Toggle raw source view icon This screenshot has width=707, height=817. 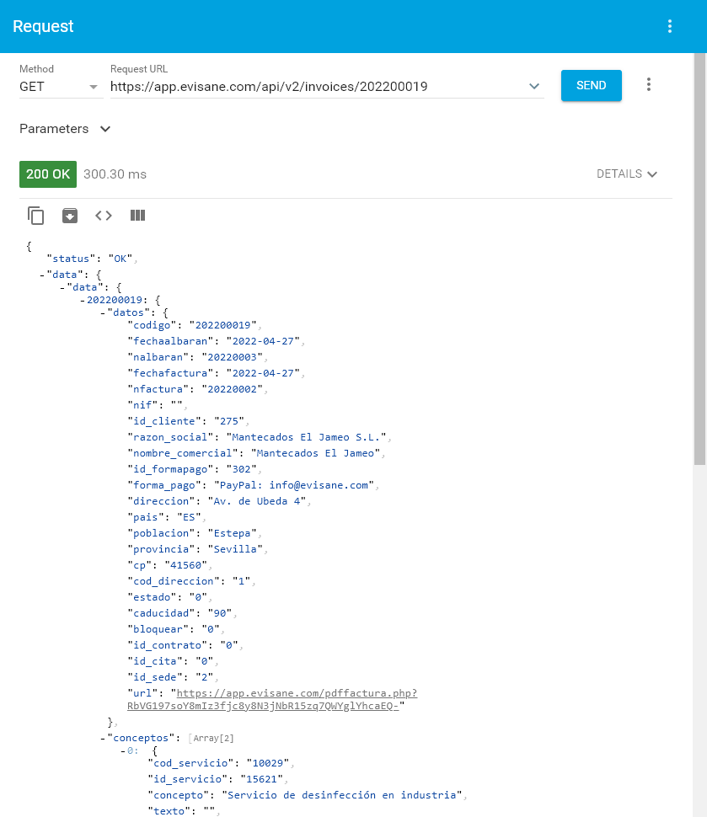[x=104, y=216]
